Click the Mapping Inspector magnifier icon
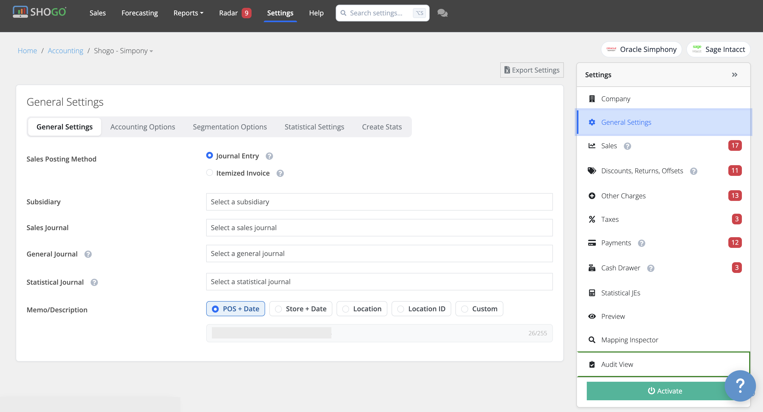Image resolution: width=763 pixels, height=412 pixels. 592,340
